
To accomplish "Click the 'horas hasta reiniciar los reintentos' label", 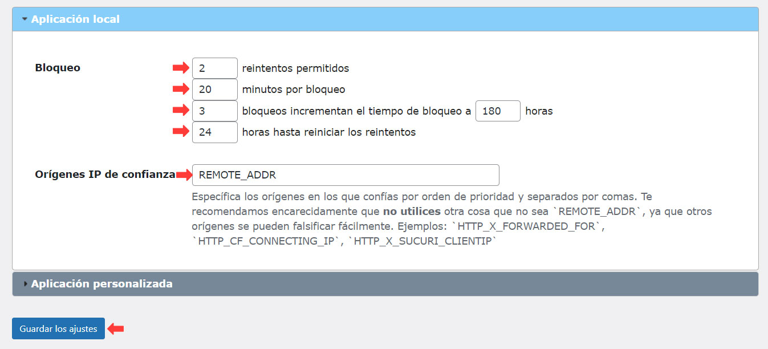I will point(328,132).
